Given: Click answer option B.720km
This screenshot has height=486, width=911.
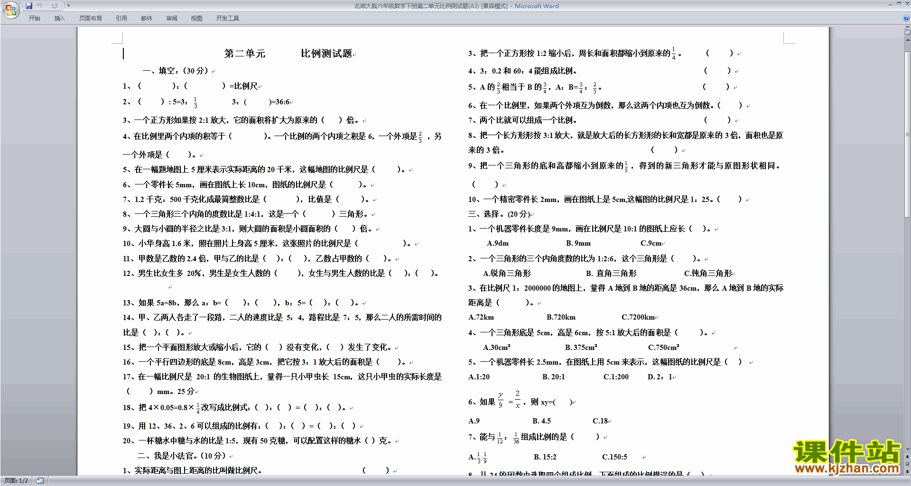Looking at the screenshot, I should [x=561, y=317].
